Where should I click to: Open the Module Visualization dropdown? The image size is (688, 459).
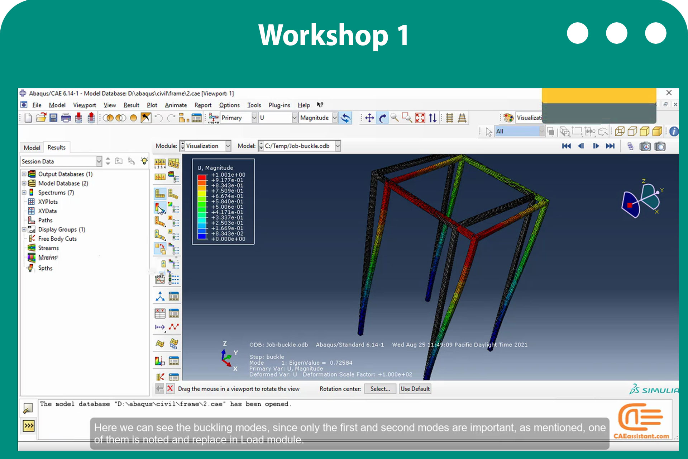pyautogui.click(x=228, y=146)
